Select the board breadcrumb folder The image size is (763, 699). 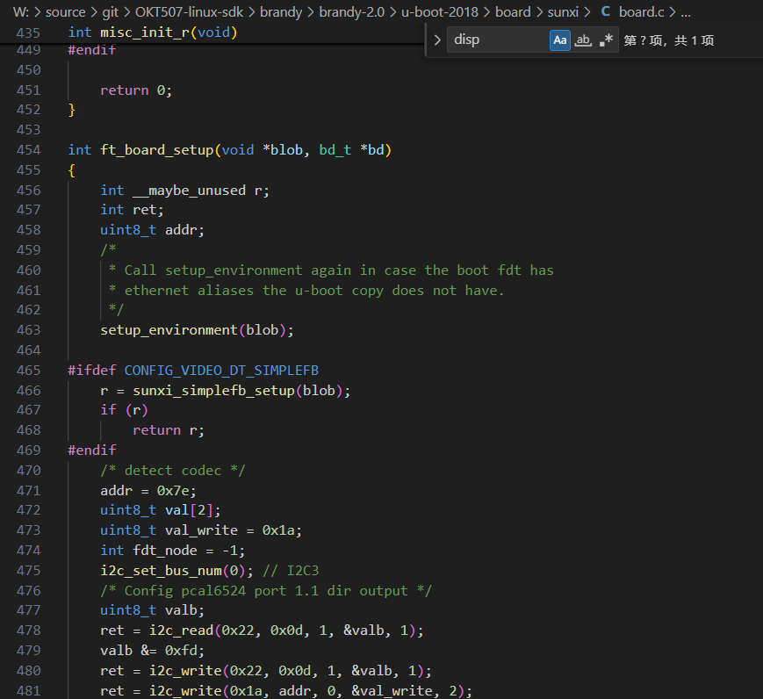pos(513,12)
